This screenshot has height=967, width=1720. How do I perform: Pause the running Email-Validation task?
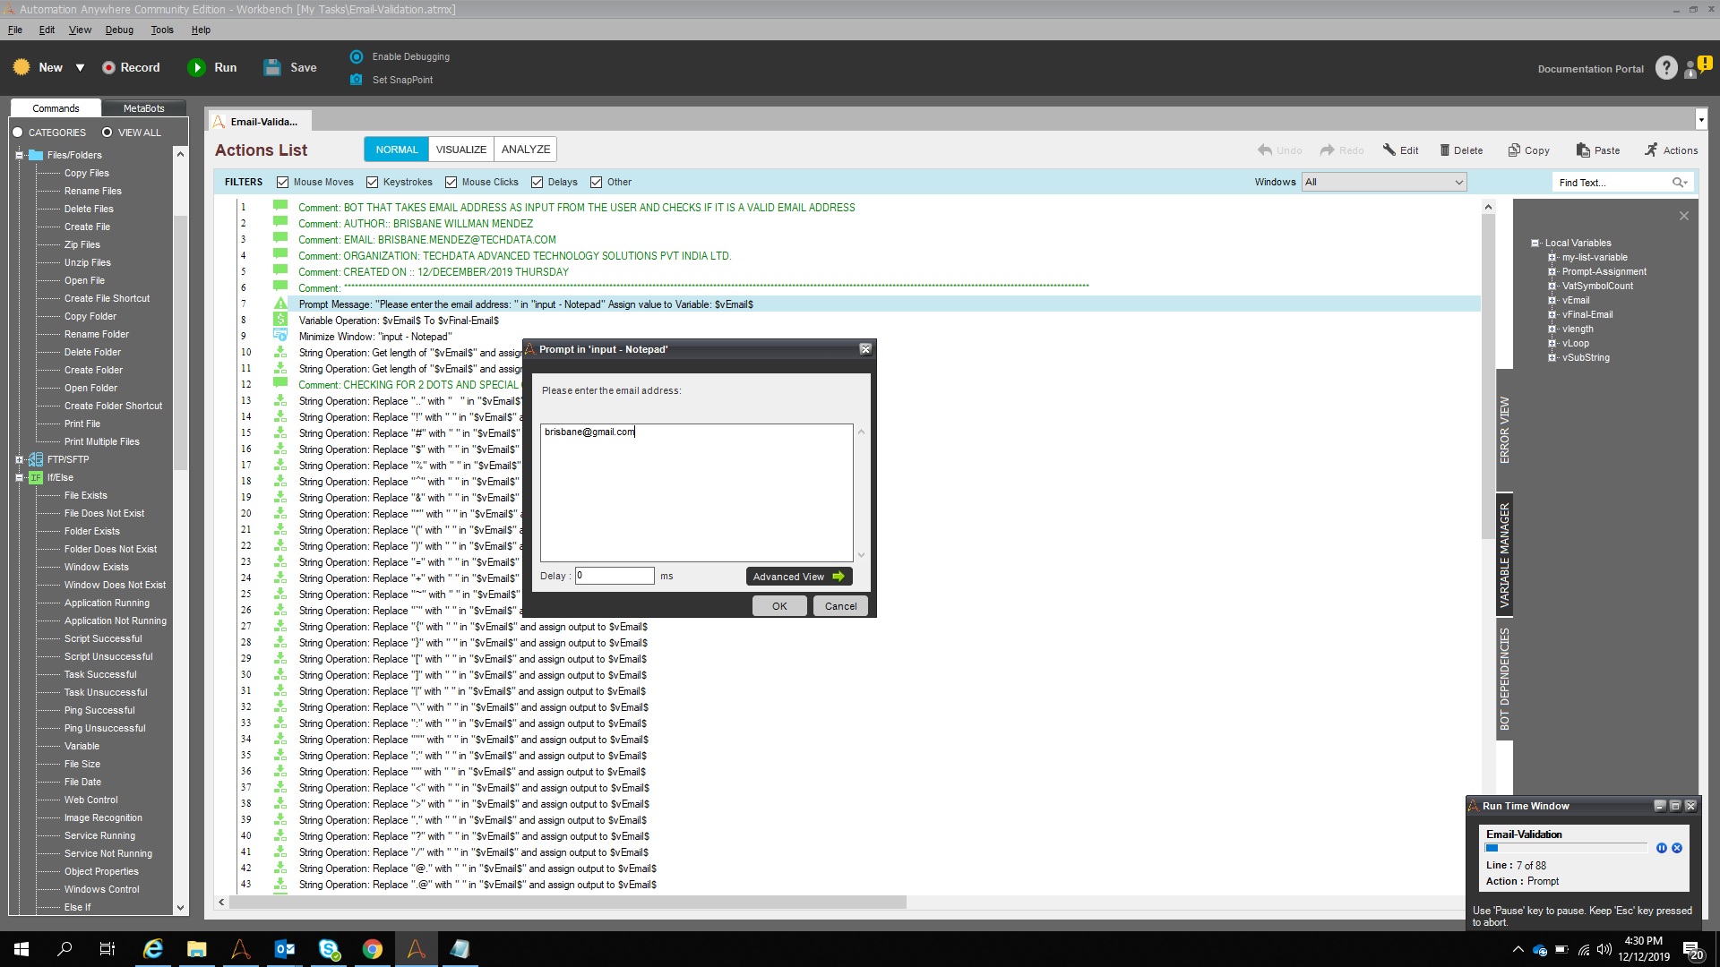point(1661,848)
